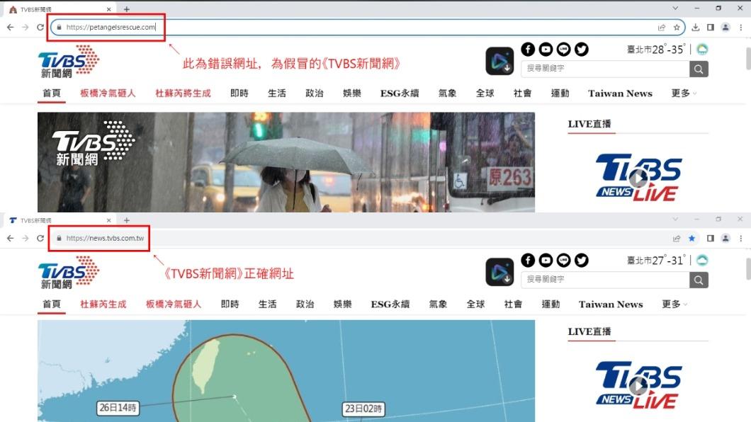Click search magnifier button in upper page
751x422 pixels.
click(699, 69)
